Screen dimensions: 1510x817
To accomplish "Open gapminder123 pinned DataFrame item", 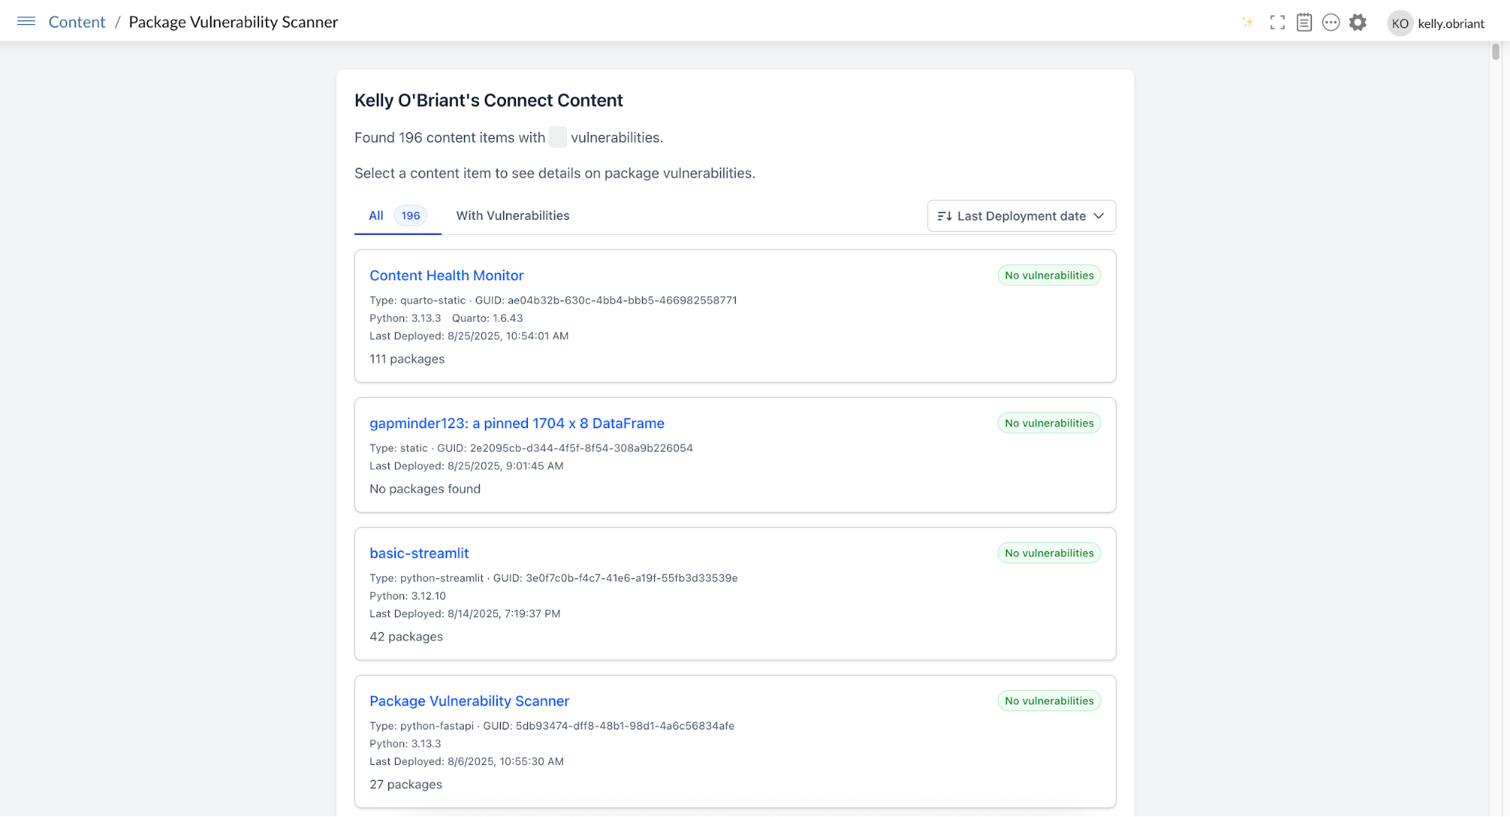I will tap(517, 424).
